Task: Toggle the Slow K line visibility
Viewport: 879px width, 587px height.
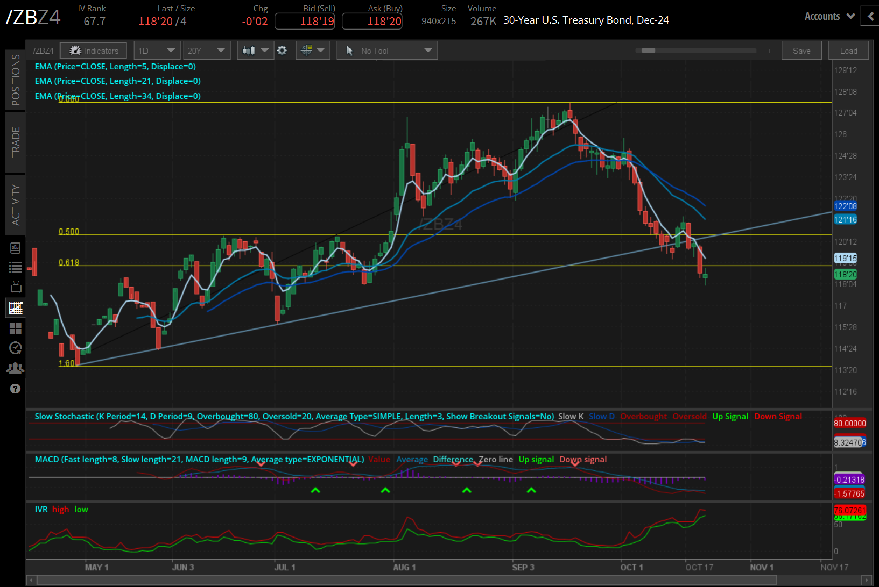Action: 570,416
